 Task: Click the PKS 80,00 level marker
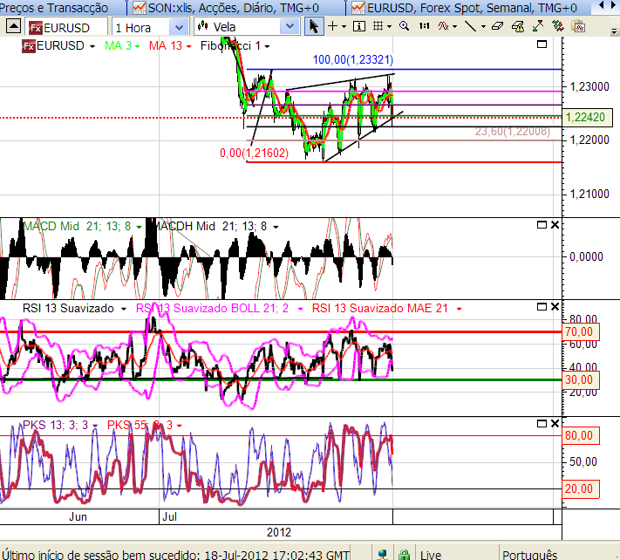581,436
